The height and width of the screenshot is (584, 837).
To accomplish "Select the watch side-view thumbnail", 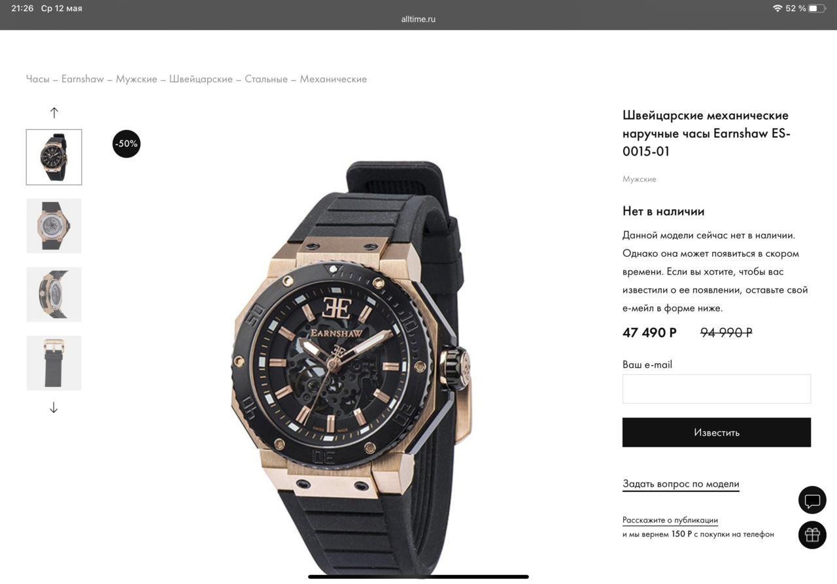I will pyautogui.click(x=54, y=294).
